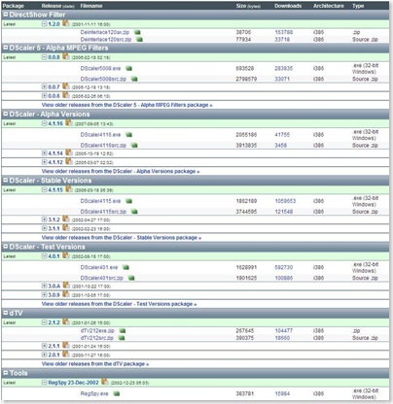Open release notes icon beside version 4.1.15

pyautogui.click(x=69, y=189)
